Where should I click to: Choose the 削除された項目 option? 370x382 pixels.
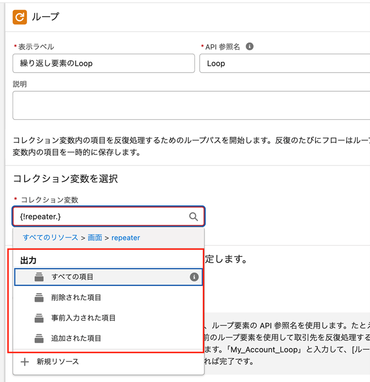coord(76,298)
